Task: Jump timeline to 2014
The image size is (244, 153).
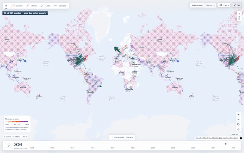Action: [113, 148]
